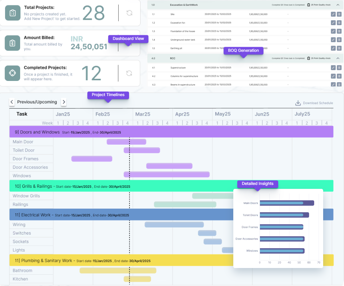344x286 pixels.
Task: Click Download Schedule
Action: (x=314, y=103)
